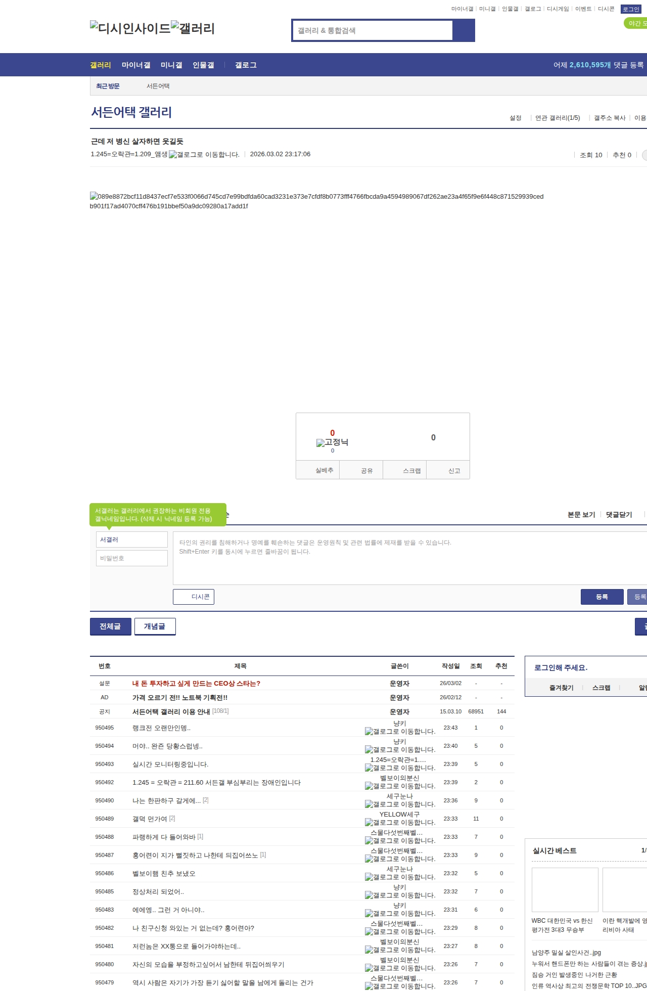647x991 pixels.
Task: Click the 서갤러 nickname field
Action: [x=132, y=539]
